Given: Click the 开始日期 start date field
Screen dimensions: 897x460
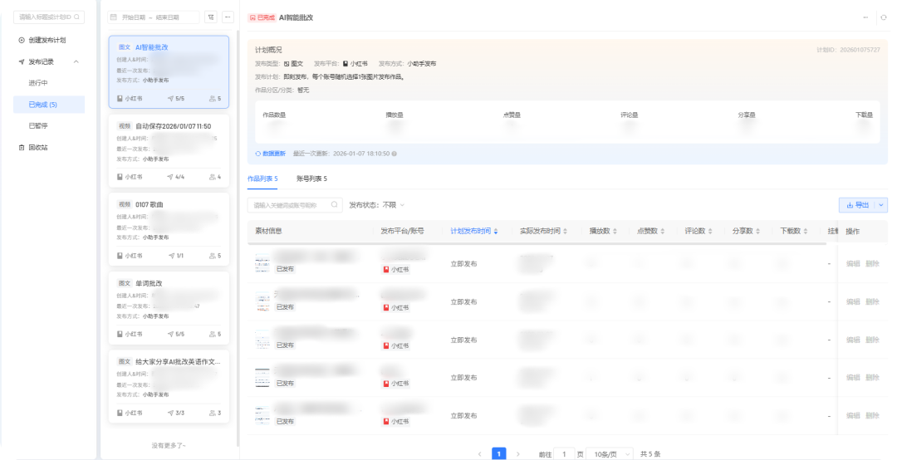Looking at the screenshot, I should pos(132,17).
